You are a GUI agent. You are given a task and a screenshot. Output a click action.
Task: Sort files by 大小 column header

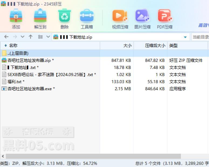point(127,45)
